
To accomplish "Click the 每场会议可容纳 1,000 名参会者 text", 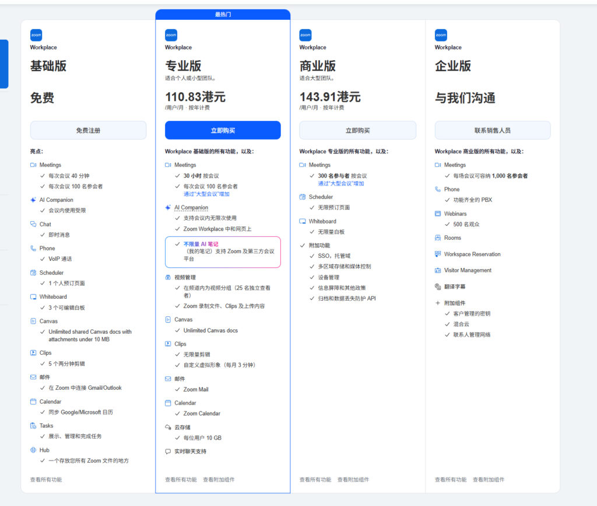I will tap(490, 176).
